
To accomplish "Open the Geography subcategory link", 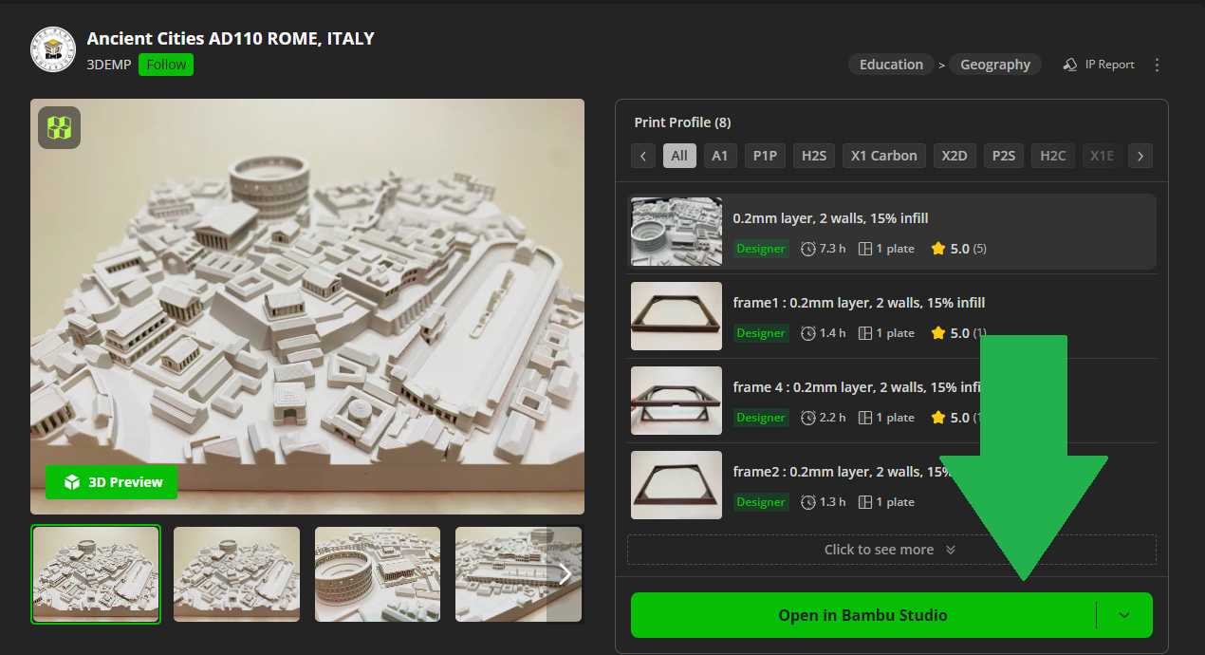I will pos(995,65).
